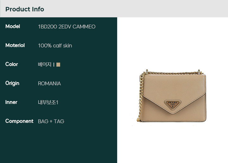
Task: Click the right gold chain ring stud
Action: (x=199, y=72)
